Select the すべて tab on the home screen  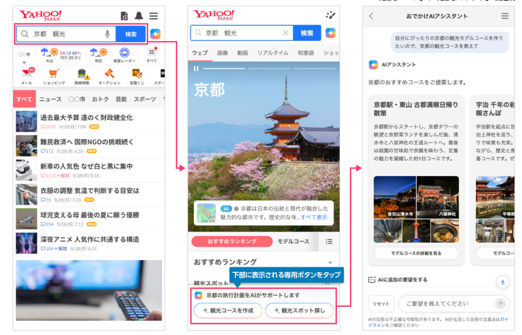point(24,99)
